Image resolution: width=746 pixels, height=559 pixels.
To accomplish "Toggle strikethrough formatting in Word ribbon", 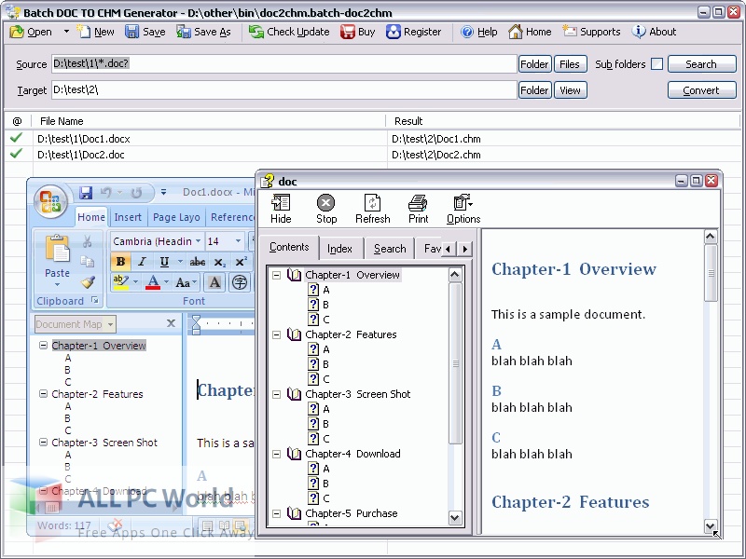I will [198, 262].
